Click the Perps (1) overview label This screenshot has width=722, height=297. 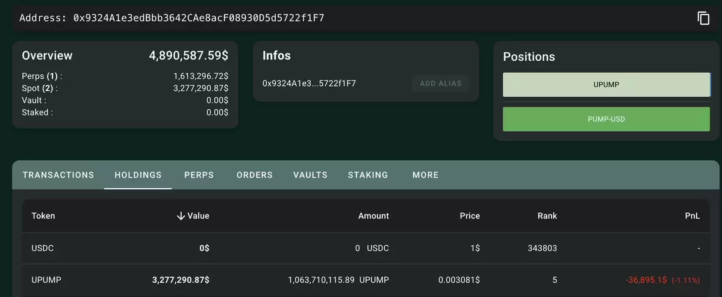click(x=42, y=76)
